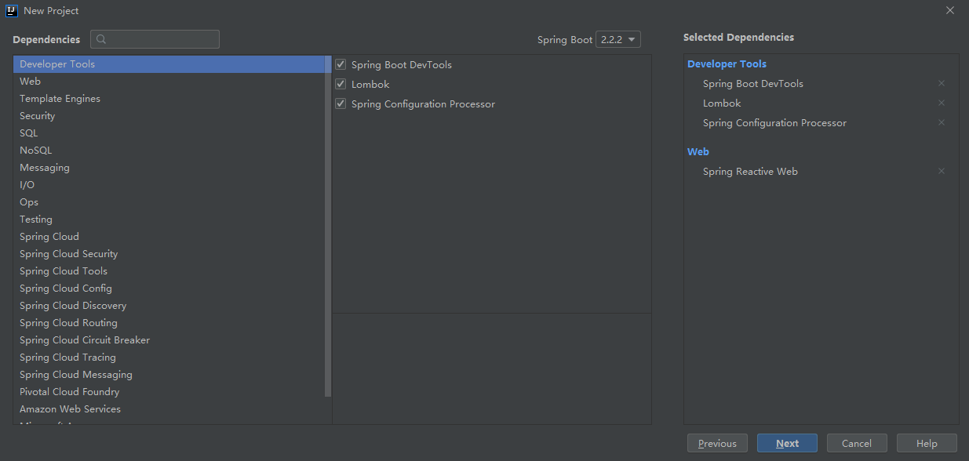Choose Template Engines from the category list
Image resolution: width=969 pixels, height=461 pixels.
tap(60, 99)
